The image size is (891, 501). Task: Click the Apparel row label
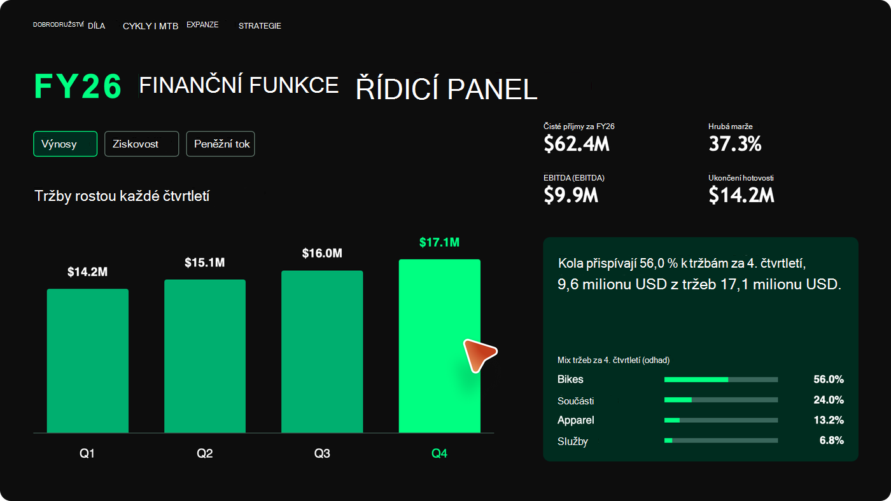coord(575,420)
